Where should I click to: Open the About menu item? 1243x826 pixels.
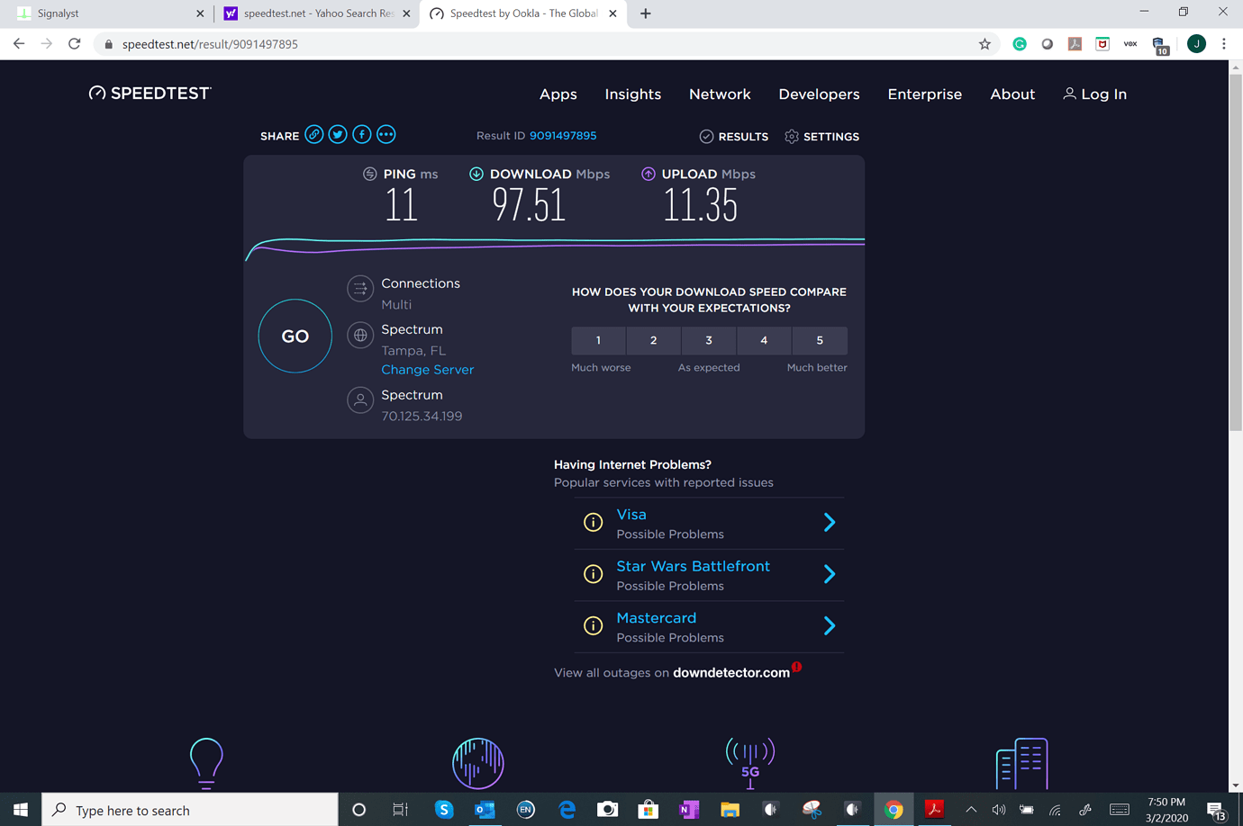1012,94
